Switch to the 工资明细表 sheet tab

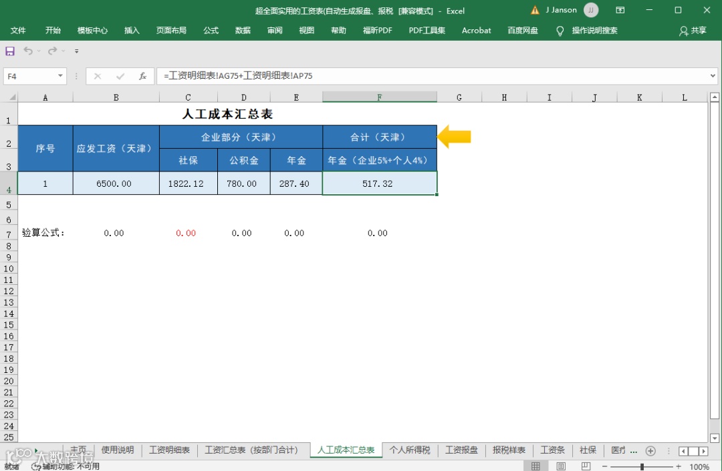(x=169, y=450)
